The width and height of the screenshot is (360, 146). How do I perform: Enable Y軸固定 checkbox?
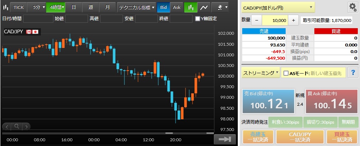pyautogui.click(x=197, y=19)
